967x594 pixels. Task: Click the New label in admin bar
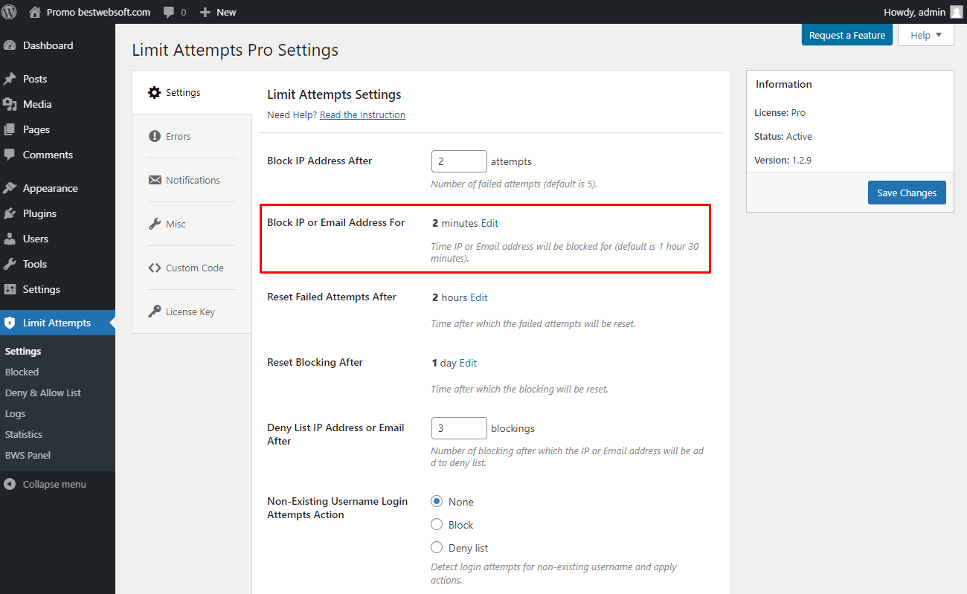226,12
